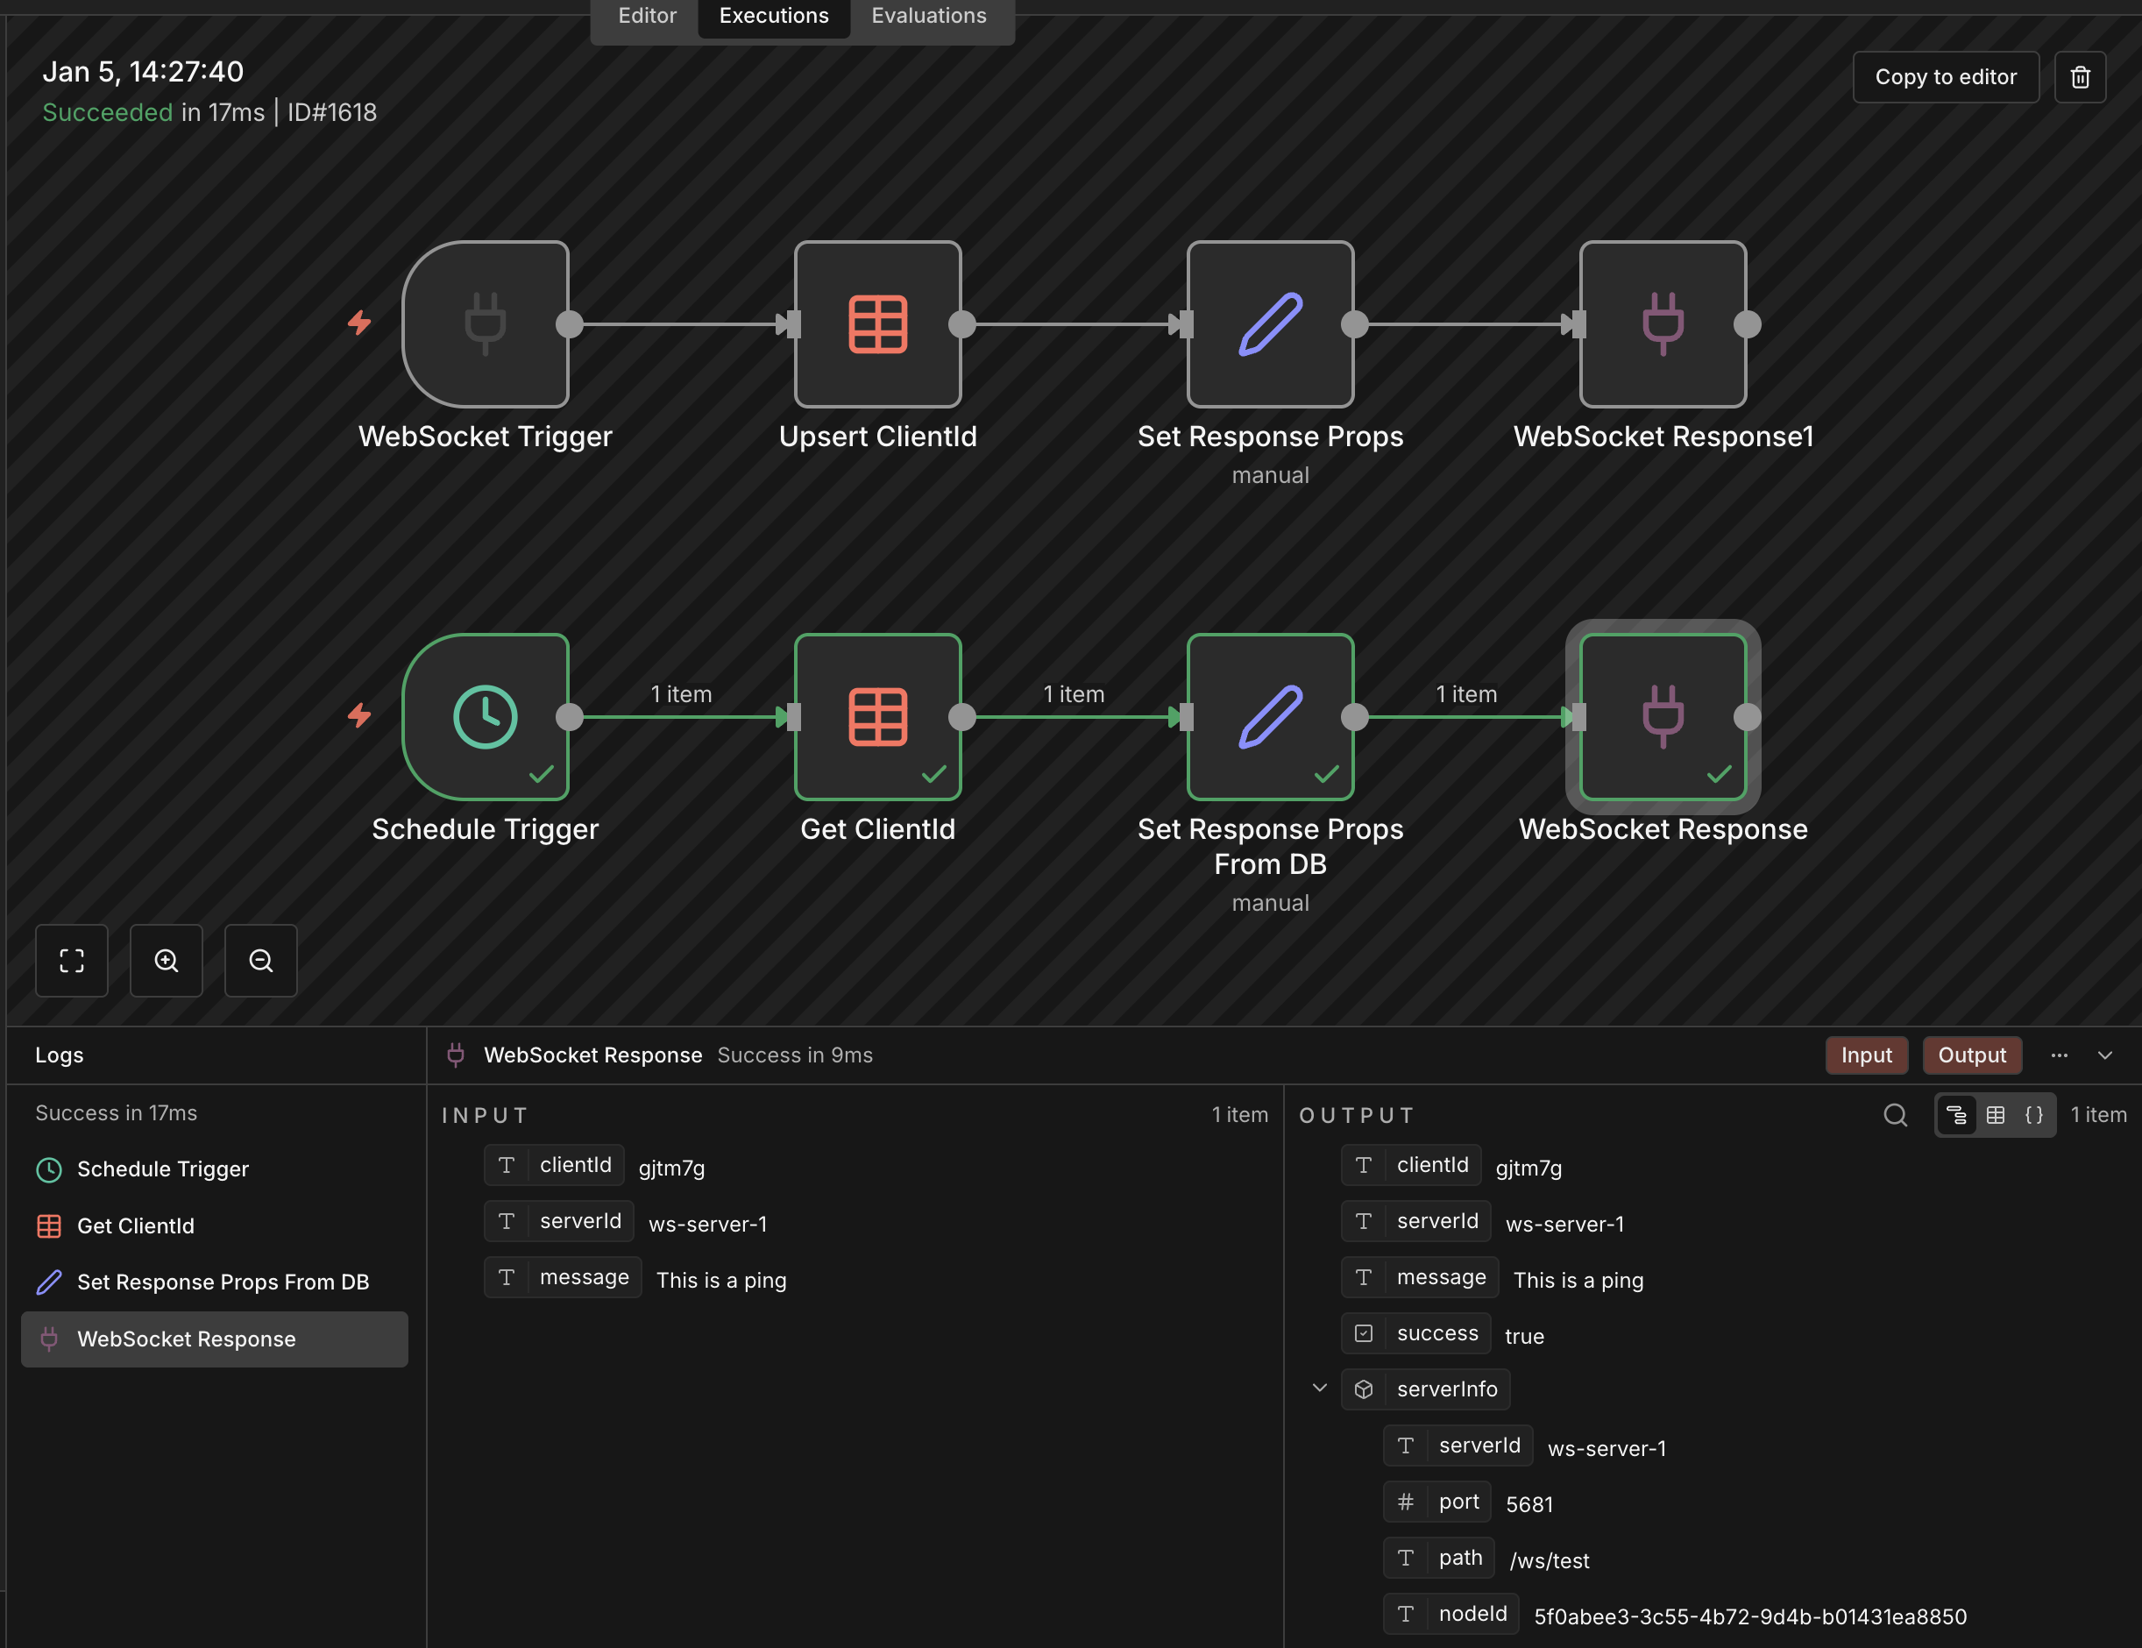
Task: Switch output to JSON view
Action: click(x=2034, y=1115)
